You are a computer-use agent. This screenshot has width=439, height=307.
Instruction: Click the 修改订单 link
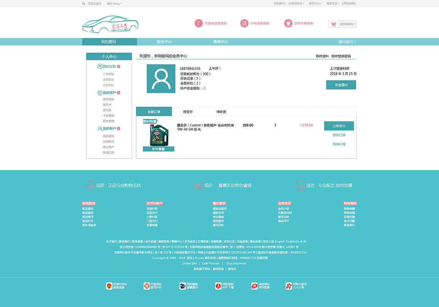pyautogui.click(x=339, y=135)
